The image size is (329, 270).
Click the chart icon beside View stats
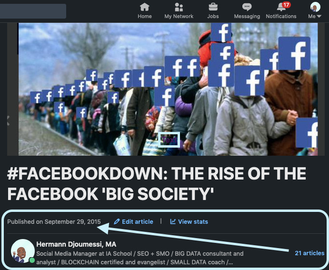pyautogui.click(x=173, y=221)
